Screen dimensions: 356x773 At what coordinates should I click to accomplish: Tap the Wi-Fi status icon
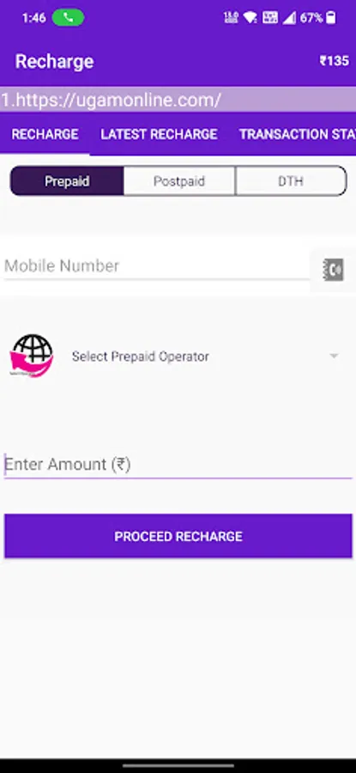click(x=250, y=18)
